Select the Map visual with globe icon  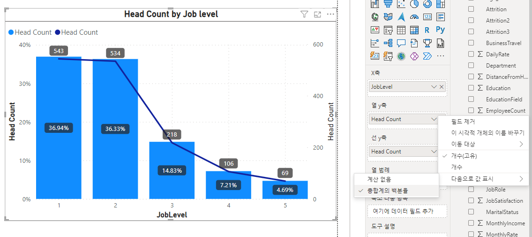[x=375, y=16]
